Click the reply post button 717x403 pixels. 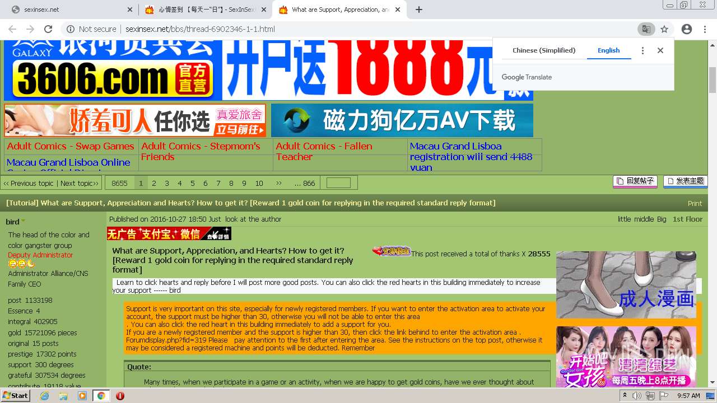click(x=635, y=181)
